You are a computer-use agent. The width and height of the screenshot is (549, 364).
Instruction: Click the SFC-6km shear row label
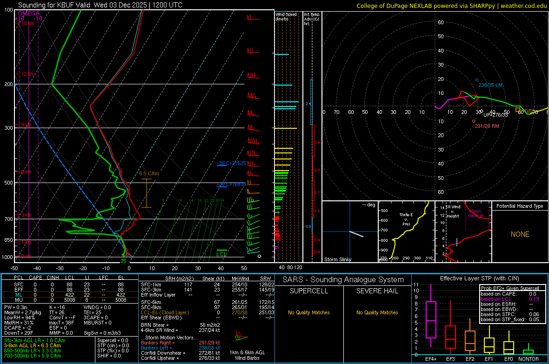pos(151,302)
